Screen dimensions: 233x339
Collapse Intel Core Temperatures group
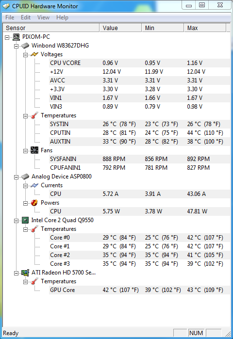click(25, 229)
